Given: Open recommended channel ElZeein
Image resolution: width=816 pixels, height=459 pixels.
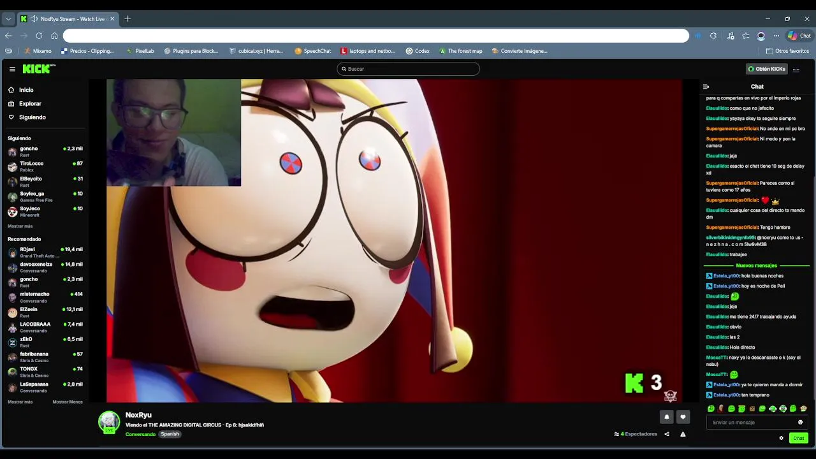Looking at the screenshot, I should point(45,312).
